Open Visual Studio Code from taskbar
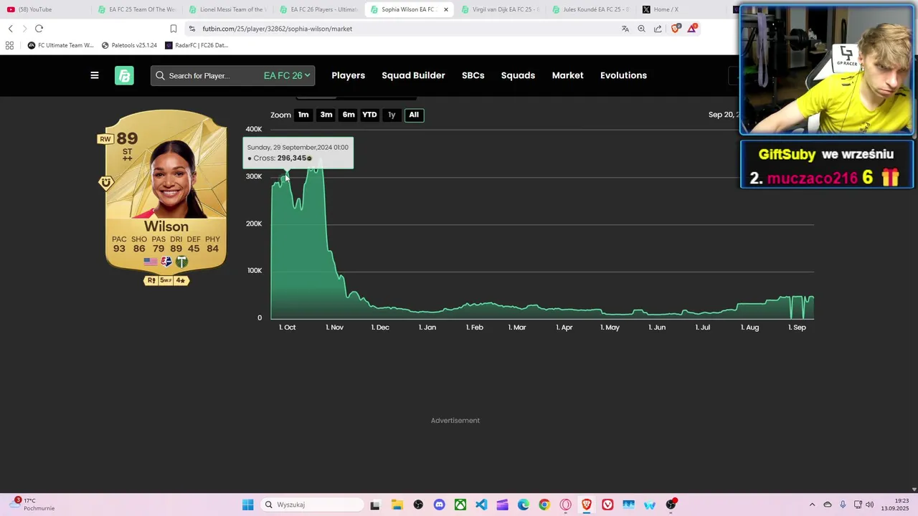The image size is (918, 516). point(481,505)
